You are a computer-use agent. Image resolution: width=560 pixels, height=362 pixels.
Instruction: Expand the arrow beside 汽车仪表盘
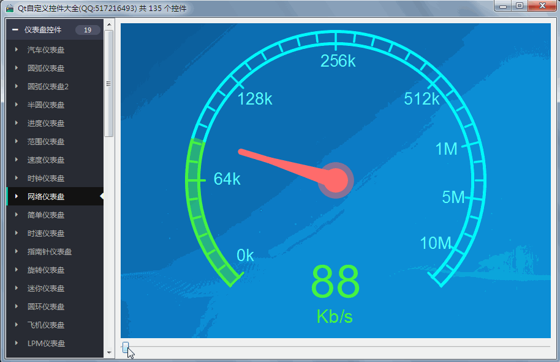[17, 50]
